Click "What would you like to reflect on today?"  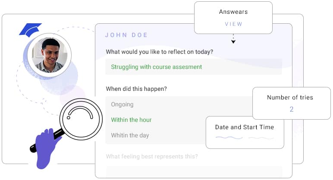tap(159, 52)
